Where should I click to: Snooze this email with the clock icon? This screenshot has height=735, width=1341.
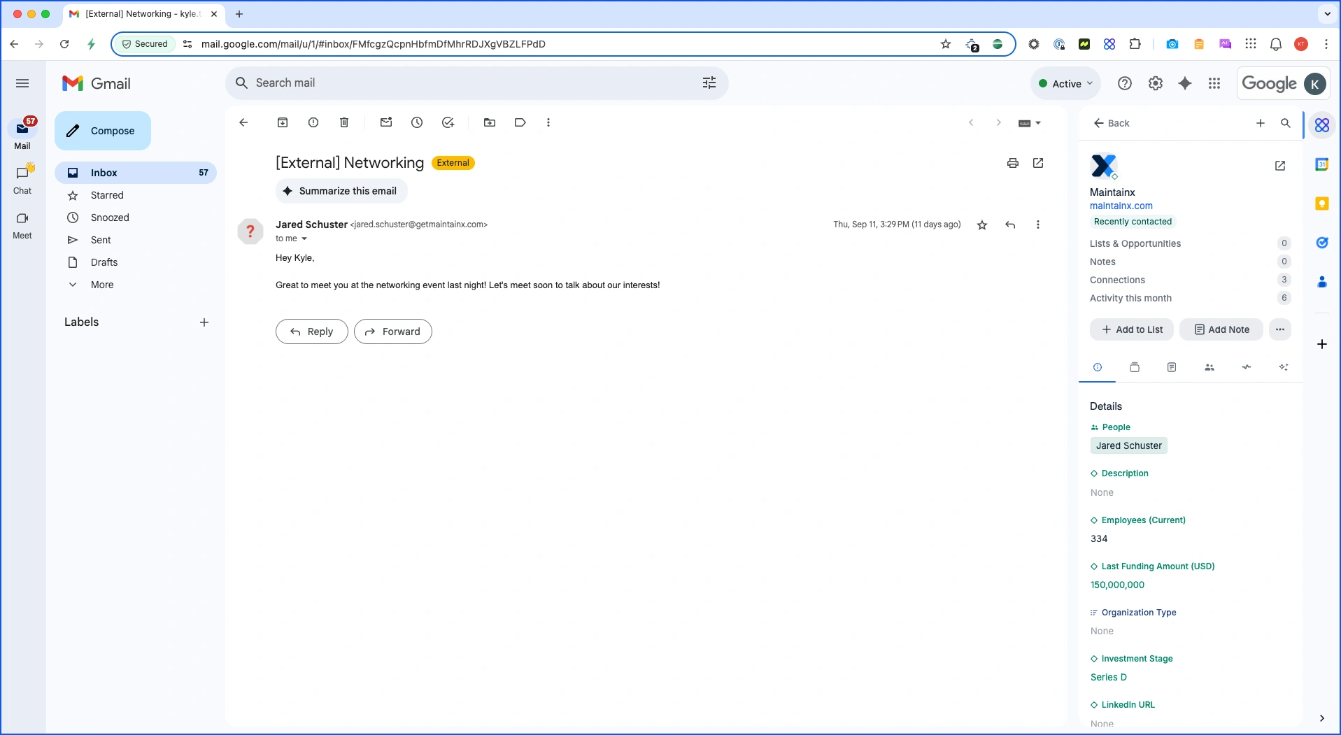417,122
